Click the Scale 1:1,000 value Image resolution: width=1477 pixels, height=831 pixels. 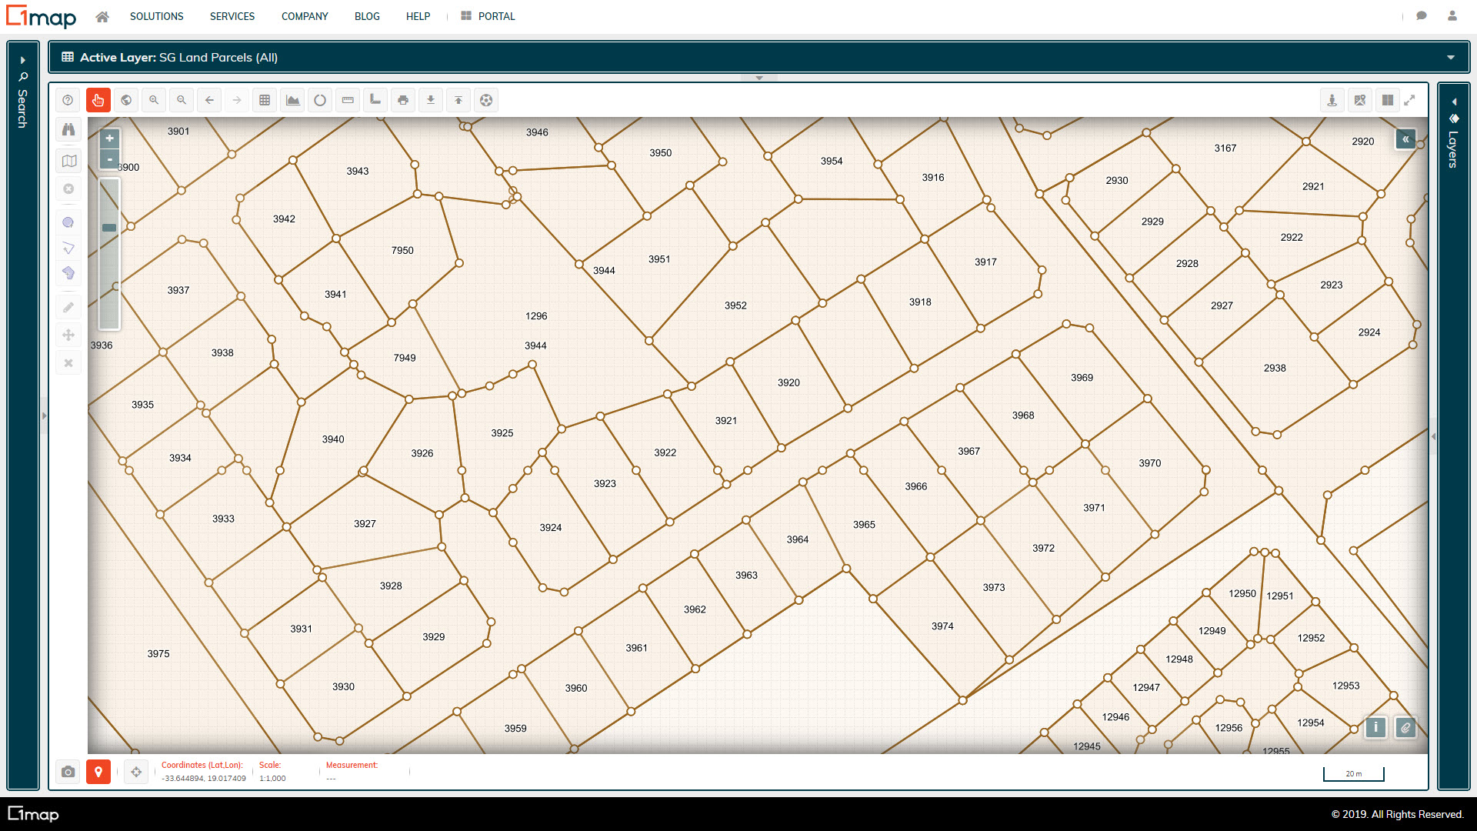[272, 779]
